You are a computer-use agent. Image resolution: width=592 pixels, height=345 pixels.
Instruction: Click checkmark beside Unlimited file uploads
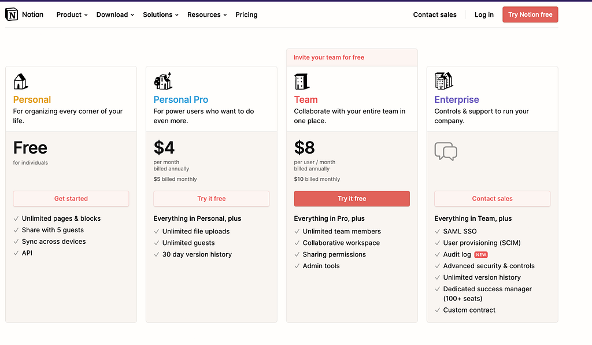(156, 231)
